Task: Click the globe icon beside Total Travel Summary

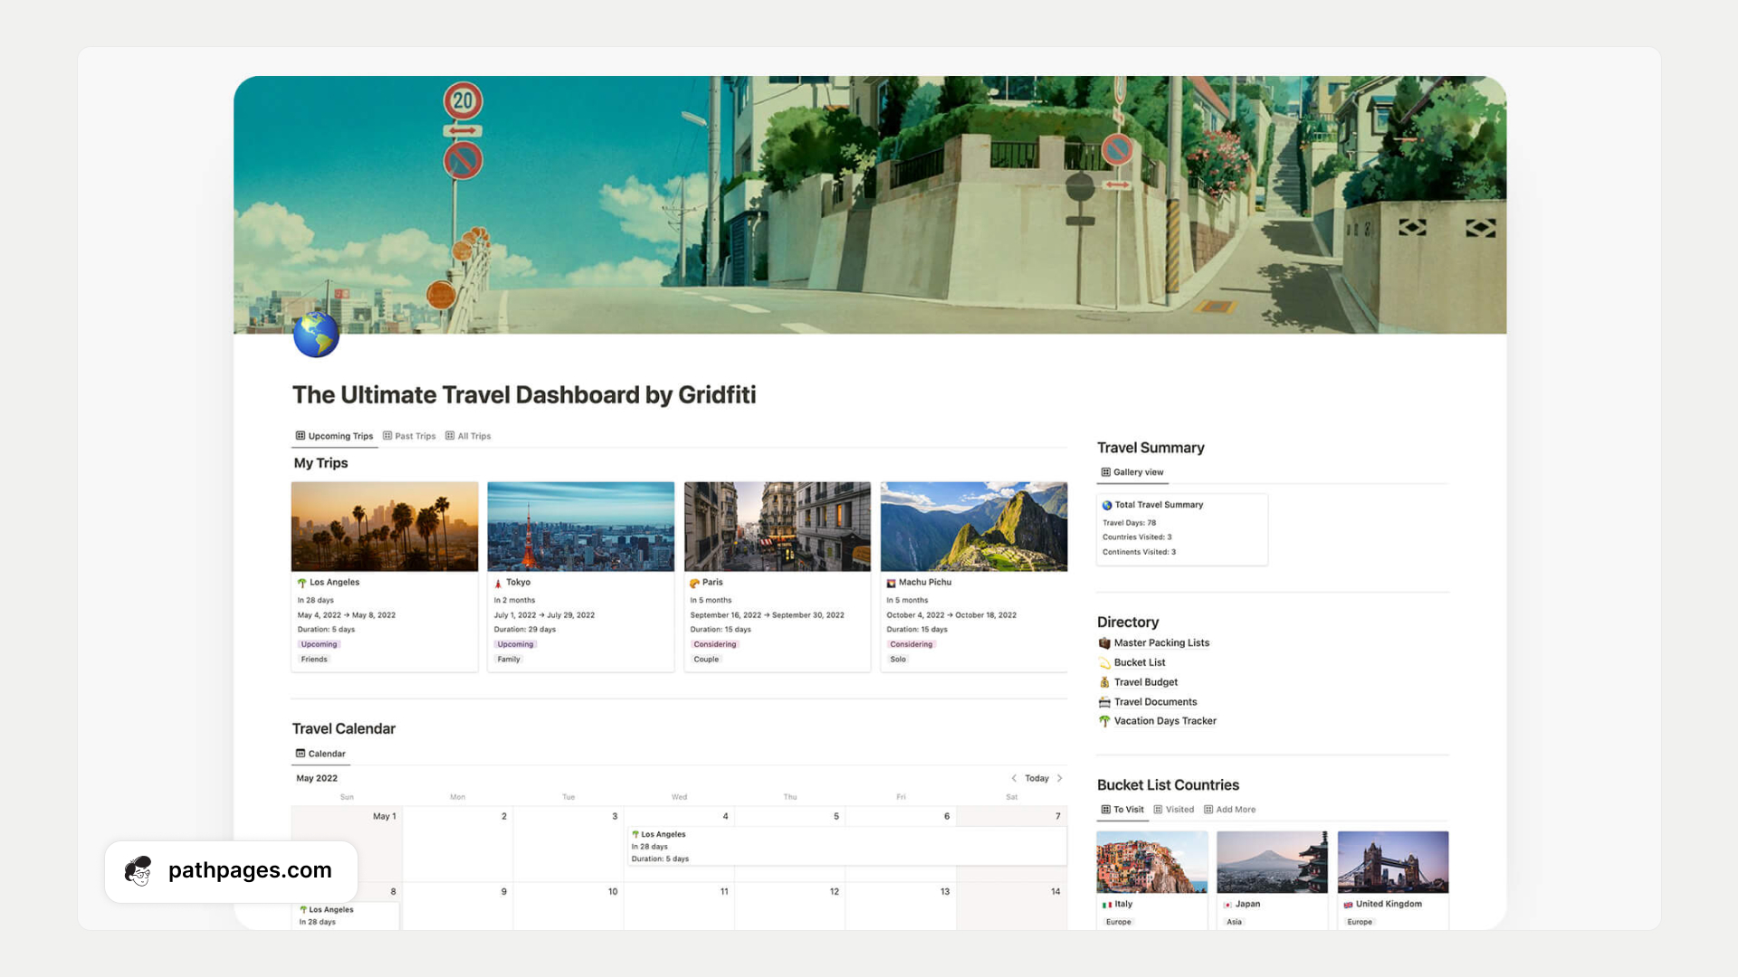Action: pyautogui.click(x=1107, y=505)
